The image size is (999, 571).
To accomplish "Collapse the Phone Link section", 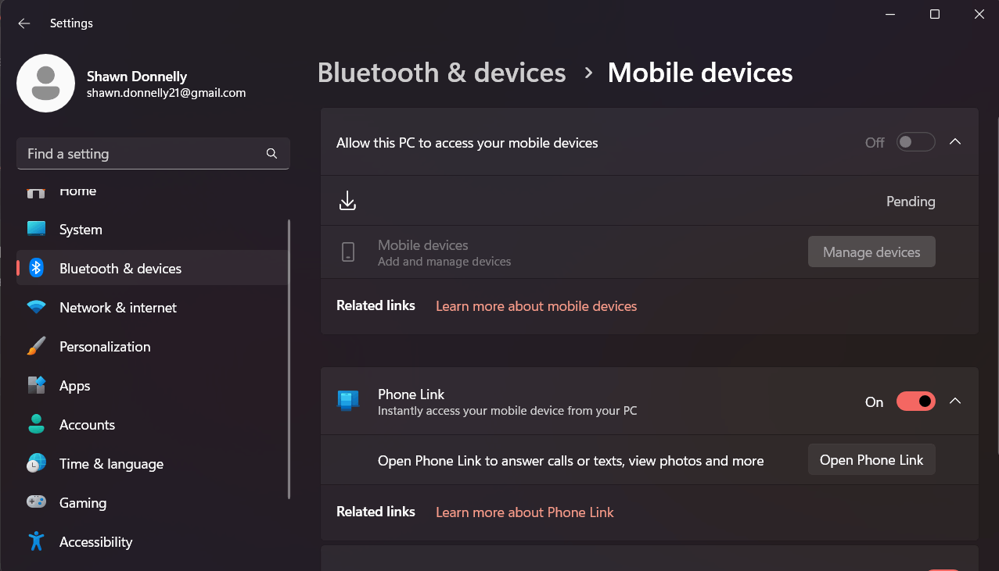I will [x=954, y=401].
